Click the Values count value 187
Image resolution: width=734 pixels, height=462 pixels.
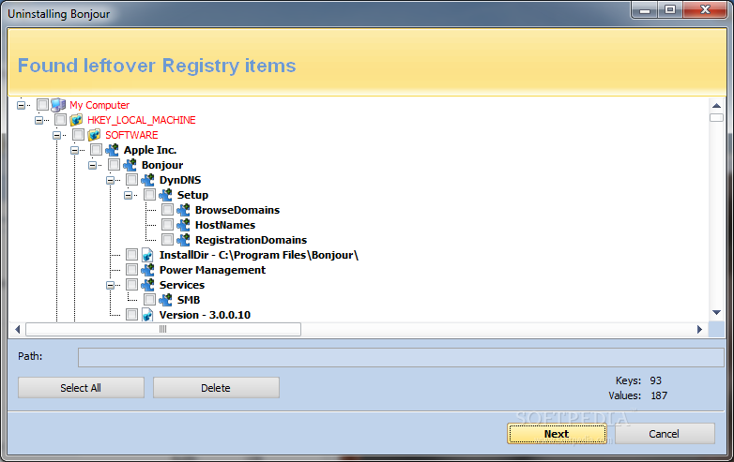click(x=659, y=395)
